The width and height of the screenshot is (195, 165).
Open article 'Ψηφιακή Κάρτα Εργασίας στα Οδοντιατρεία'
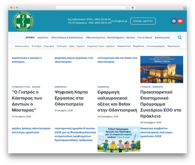point(71,98)
